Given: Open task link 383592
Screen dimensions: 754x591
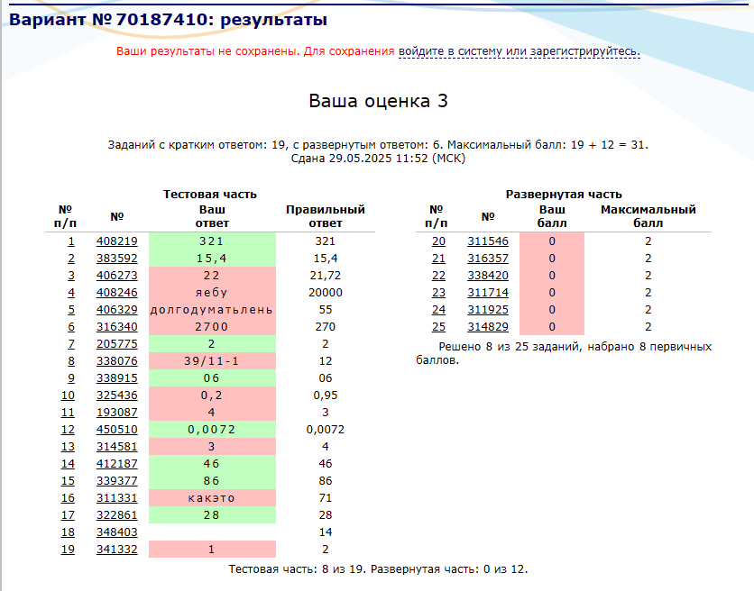Looking at the screenshot, I should [x=117, y=259].
